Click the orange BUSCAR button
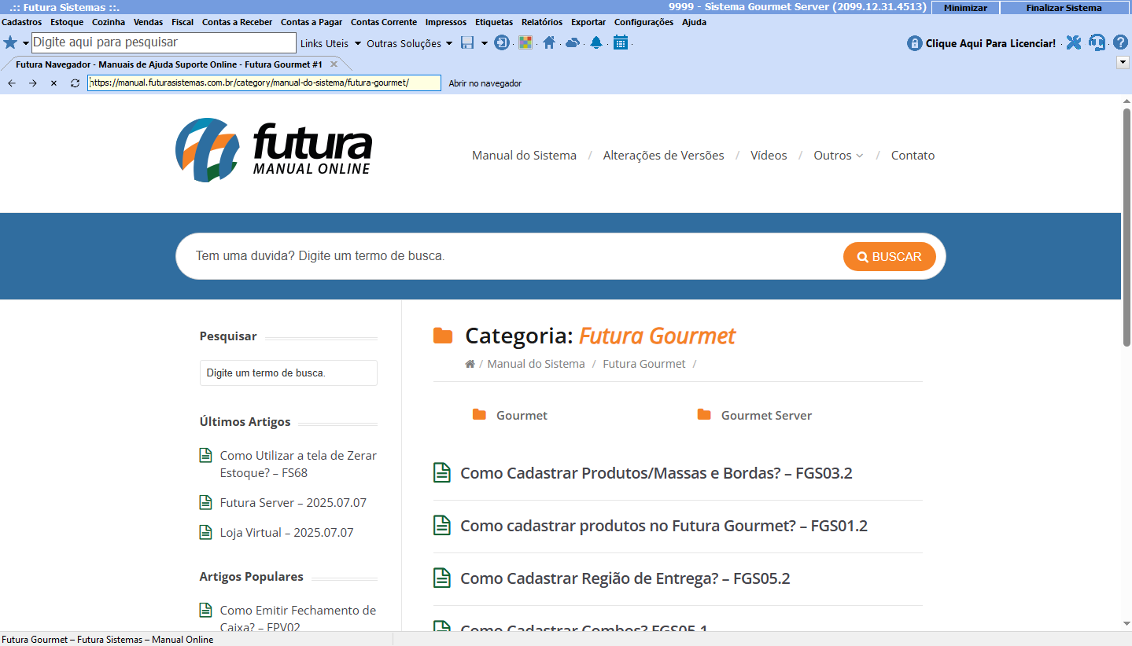The width and height of the screenshot is (1132, 646). click(x=890, y=257)
